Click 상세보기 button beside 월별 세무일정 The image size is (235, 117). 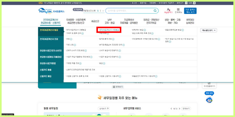(104, 108)
